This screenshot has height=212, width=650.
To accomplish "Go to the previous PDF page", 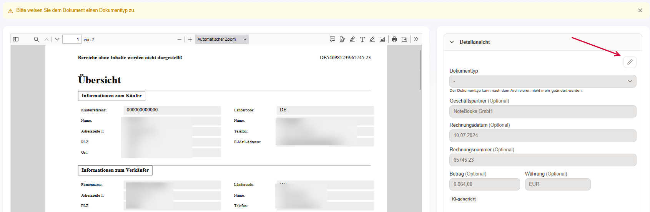I will click(x=47, y=39).
